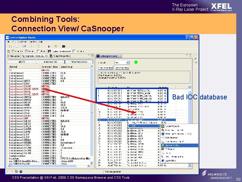Click channel list horizontal scroll right arrow

89,166
